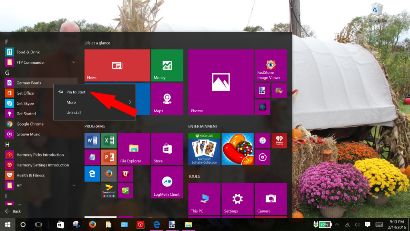Screen dimensions: 410x231
Task: Launch the PowerPoint tile
Action: click(x=109, y=157)
